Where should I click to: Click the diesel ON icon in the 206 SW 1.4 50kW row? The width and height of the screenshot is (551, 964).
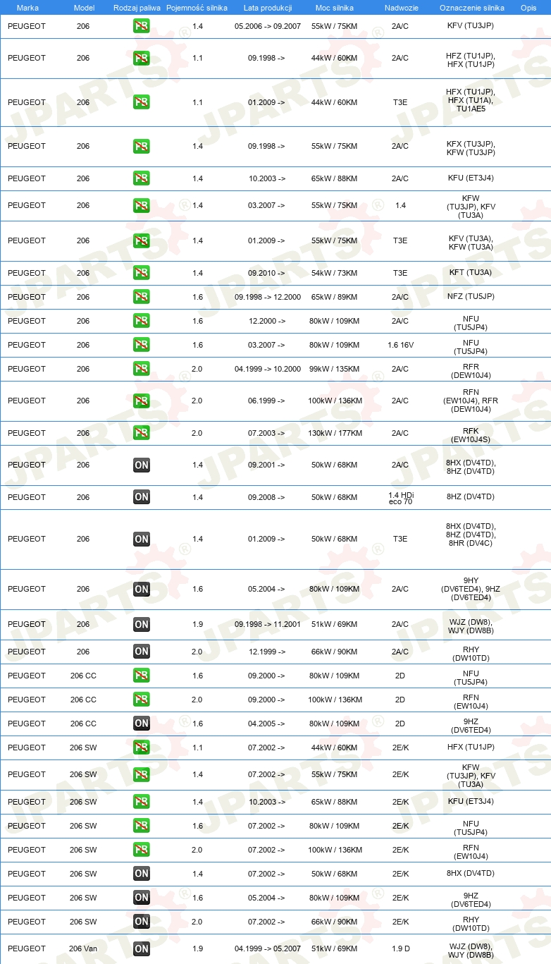[x=142, y=874]
